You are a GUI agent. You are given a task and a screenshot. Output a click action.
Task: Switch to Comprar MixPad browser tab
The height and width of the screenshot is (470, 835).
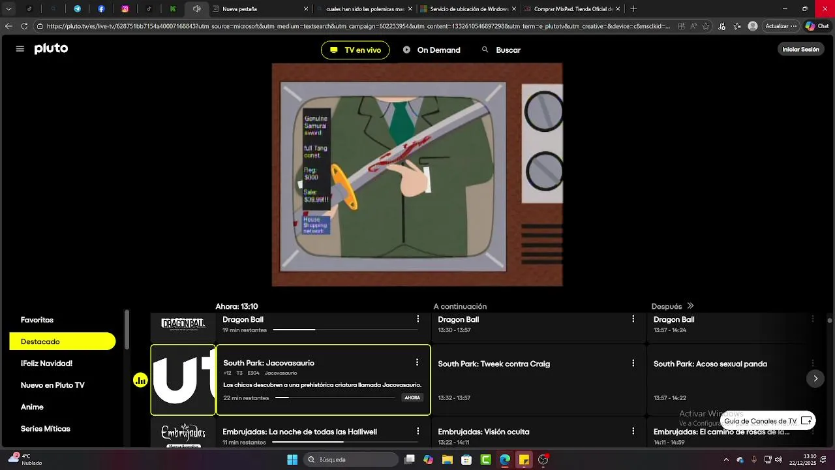[572, 9]
